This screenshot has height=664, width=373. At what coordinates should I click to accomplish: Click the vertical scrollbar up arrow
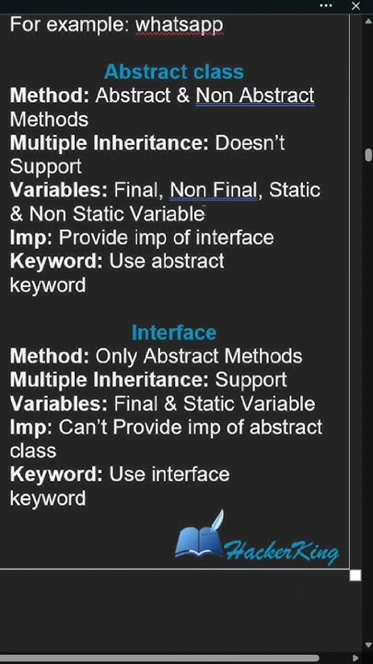[x=367, y=20]
